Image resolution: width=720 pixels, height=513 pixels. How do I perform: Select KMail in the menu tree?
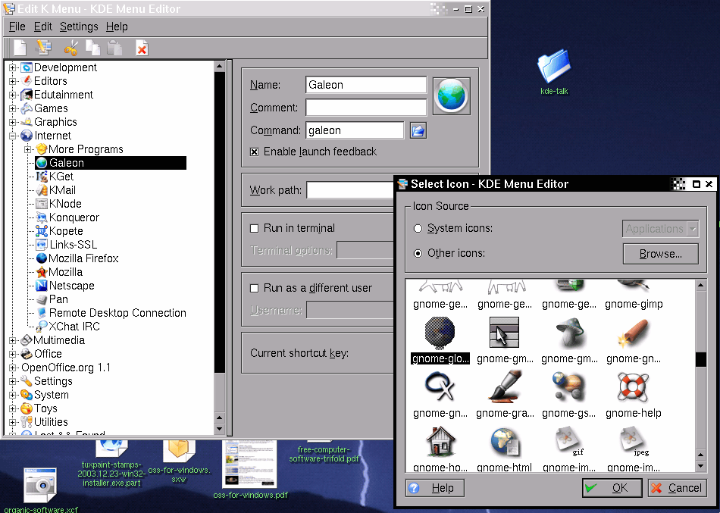(x=55, y=190)
